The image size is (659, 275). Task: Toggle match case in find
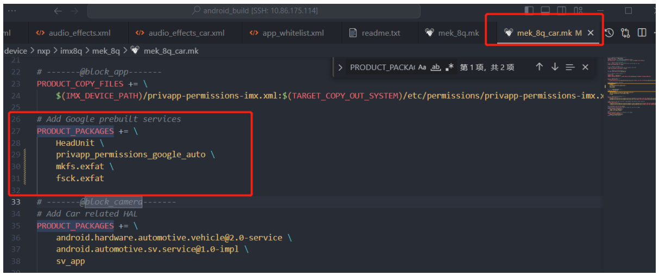(422, 67)
